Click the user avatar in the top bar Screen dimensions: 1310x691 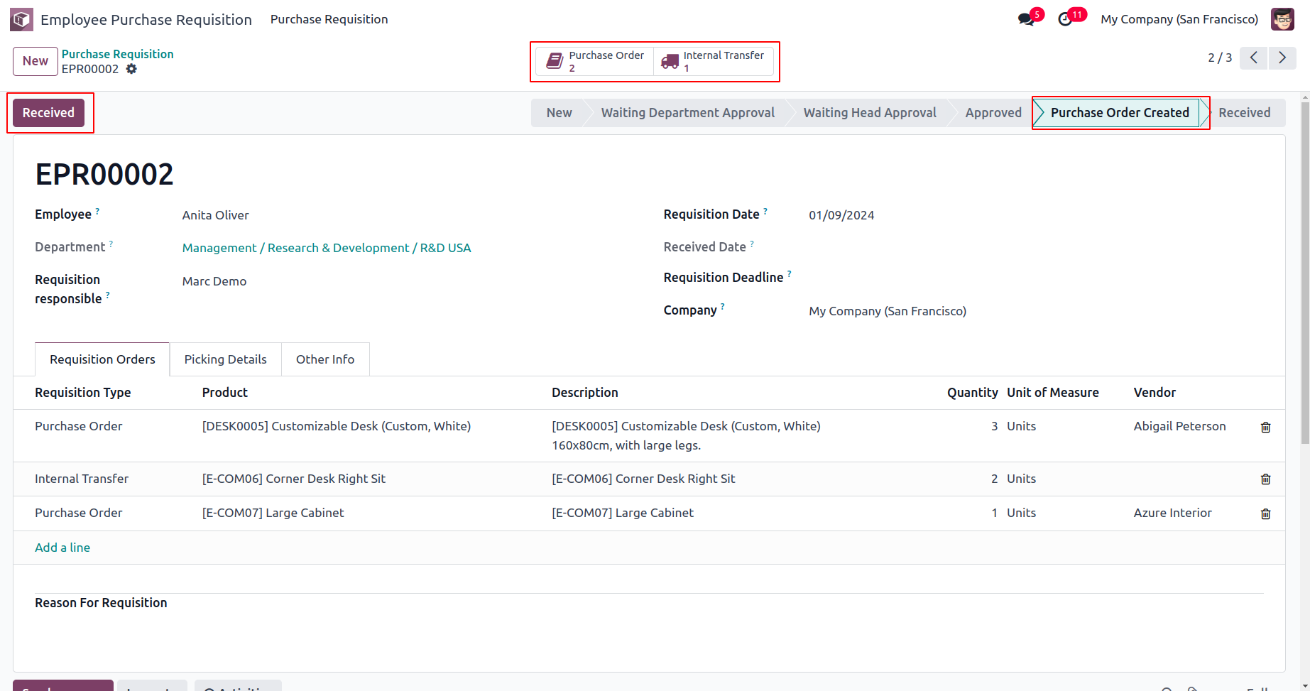tap(1282, 19)
